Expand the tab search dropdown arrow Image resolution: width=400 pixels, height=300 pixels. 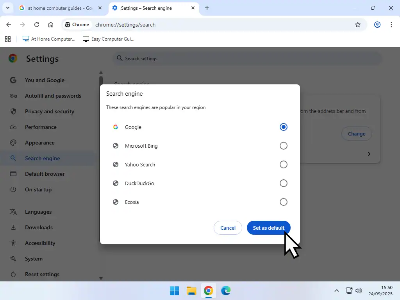click(x=7, y=8)
